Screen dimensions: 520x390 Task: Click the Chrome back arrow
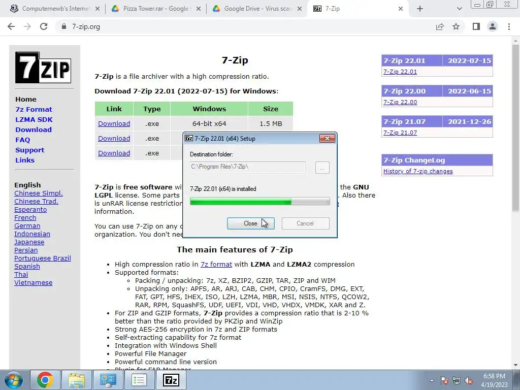pos(11,26)
